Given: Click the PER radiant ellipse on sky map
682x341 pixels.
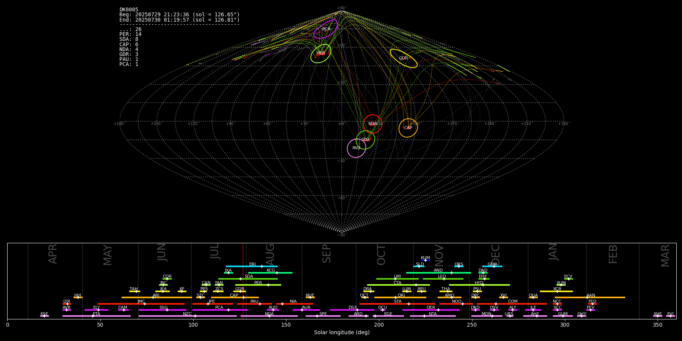Looking at the screenshot, I should (x=321, y=53).
